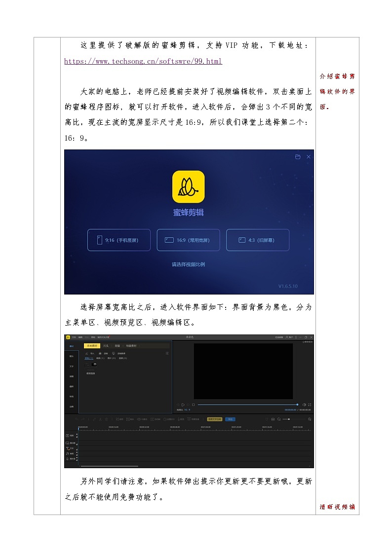The height and width of the screenshot is (554, 392).
Task: Click the set-duration clock icon in the timeline toolbar
Action: 165,419
